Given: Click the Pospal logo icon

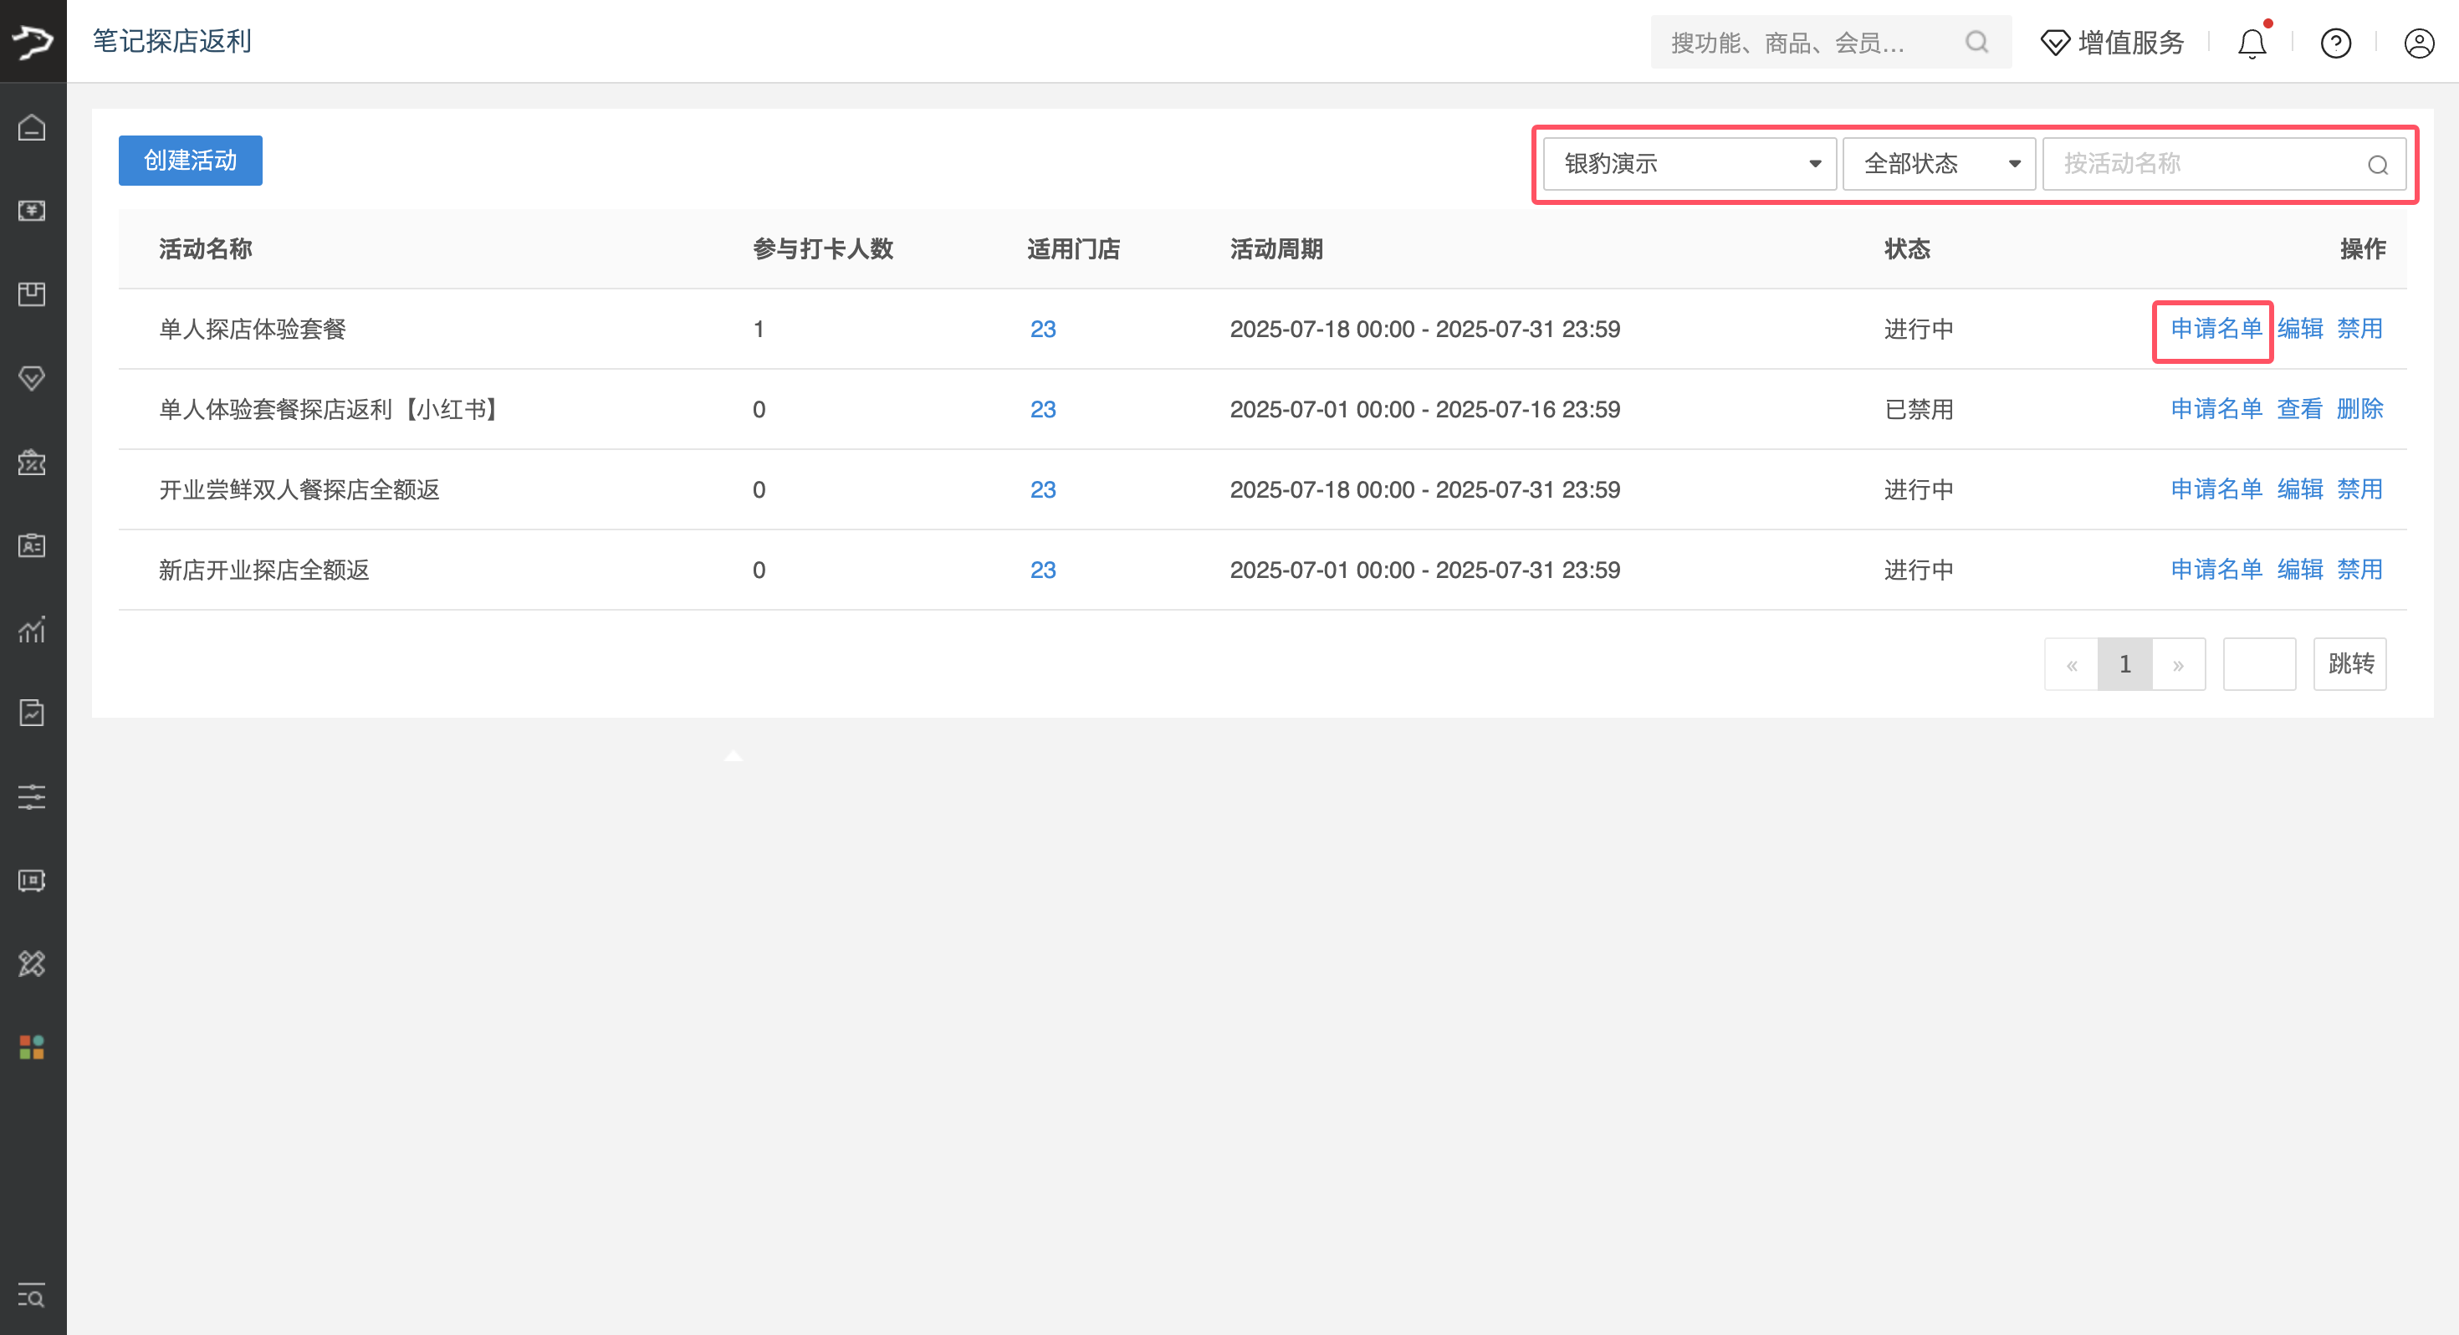Looking at the screenshot, I should [x=33, y=41].
